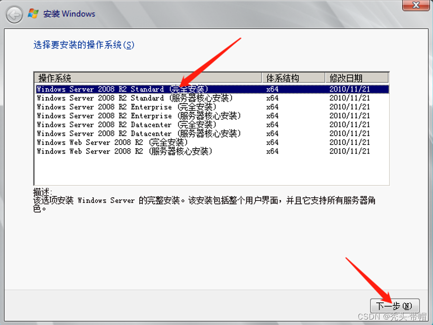This screenshot has width=433, height=325.
Task: Select Windows Server 2008 R2 Datacenter (完全安装)
Action: [212, 125]
